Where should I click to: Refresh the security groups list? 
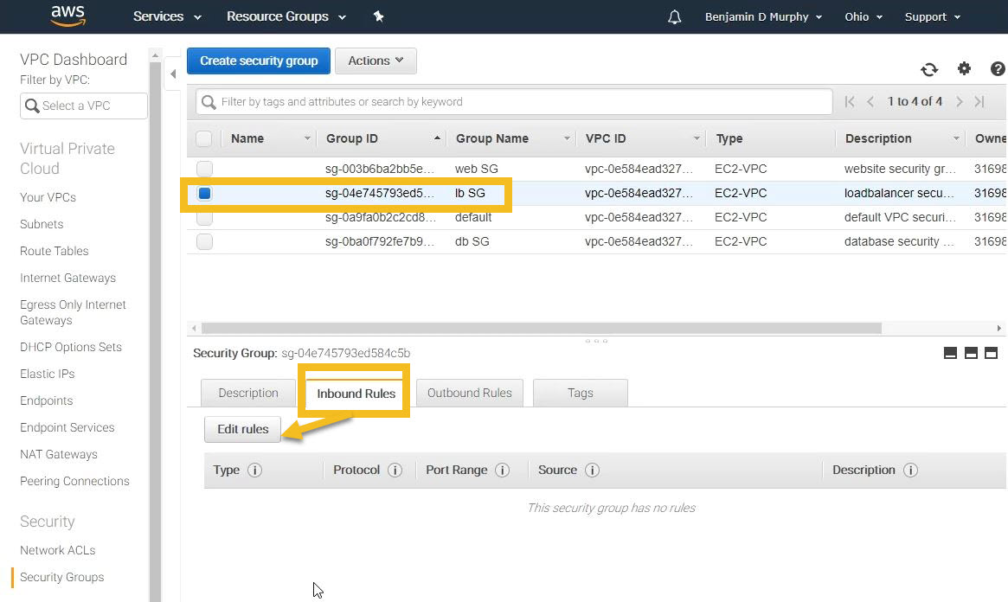point(929,69)
